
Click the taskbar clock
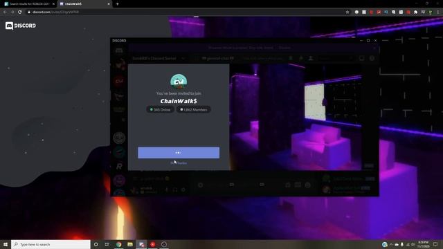423,244
